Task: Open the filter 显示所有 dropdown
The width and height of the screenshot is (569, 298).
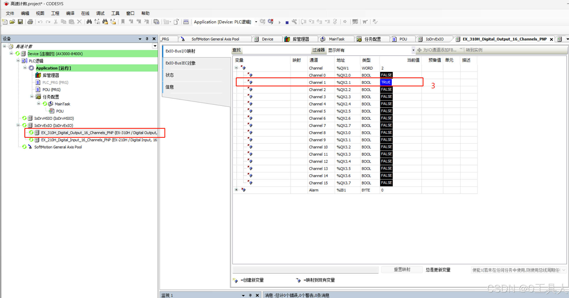Action: pos(413,50)
